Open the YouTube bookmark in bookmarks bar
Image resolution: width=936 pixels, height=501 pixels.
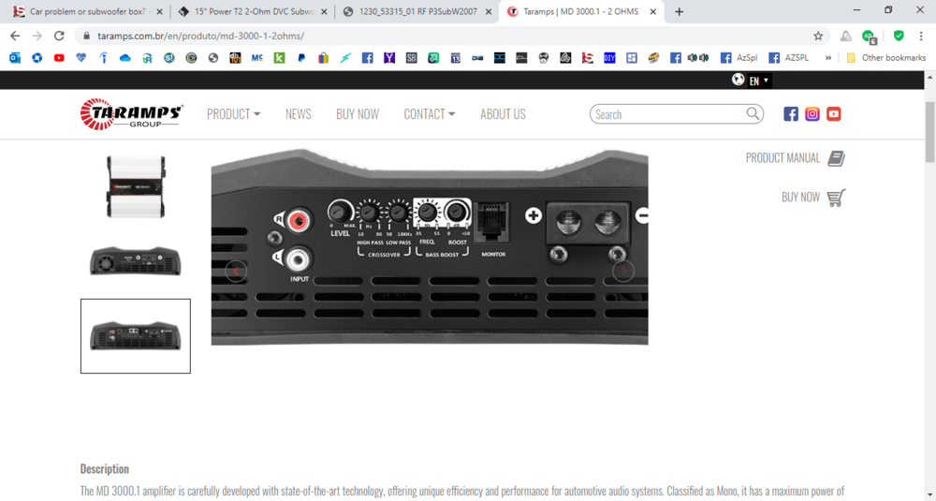pos(59,58)
